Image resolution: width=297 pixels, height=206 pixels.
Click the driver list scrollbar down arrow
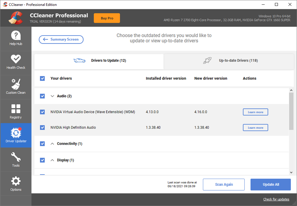pos(291,172)
